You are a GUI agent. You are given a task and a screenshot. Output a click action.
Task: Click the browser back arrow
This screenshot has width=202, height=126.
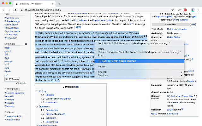pos(3,10)
